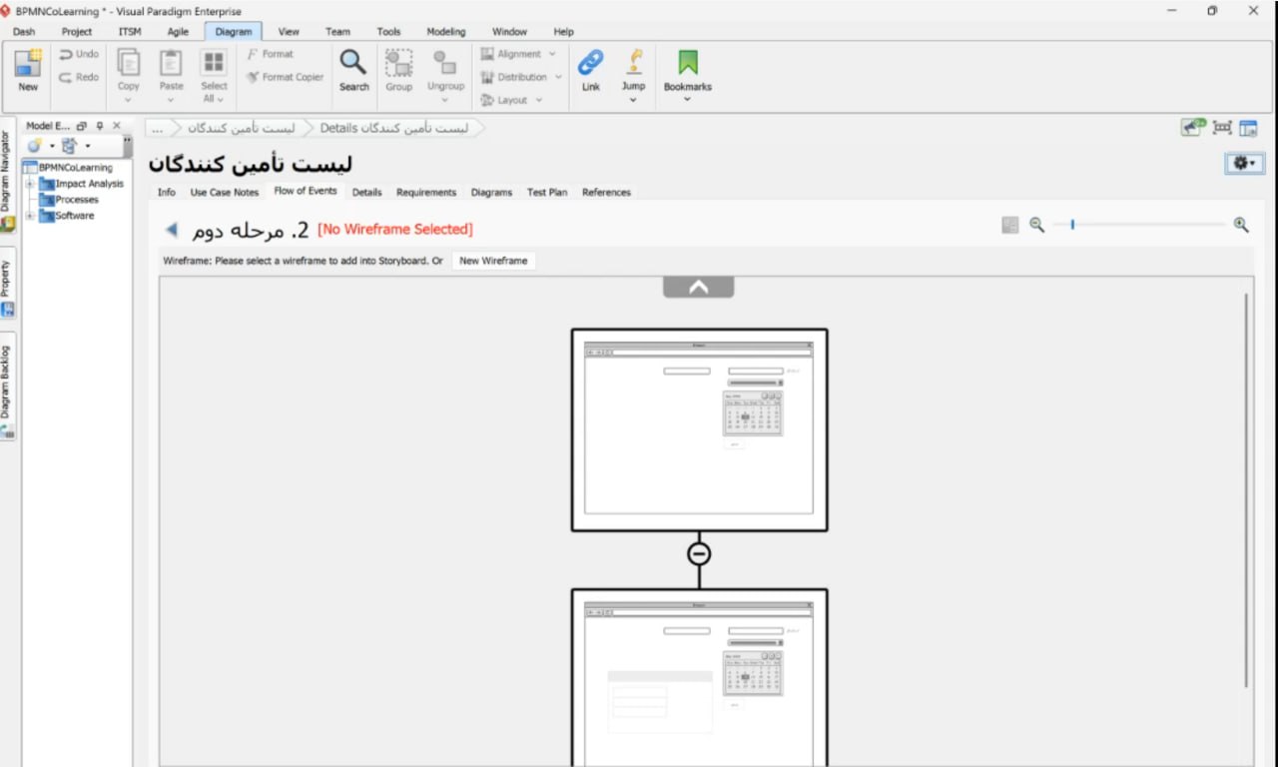Click the zoom in magnifier icon
The image size is (1278, 767).
click(1241, 226)
